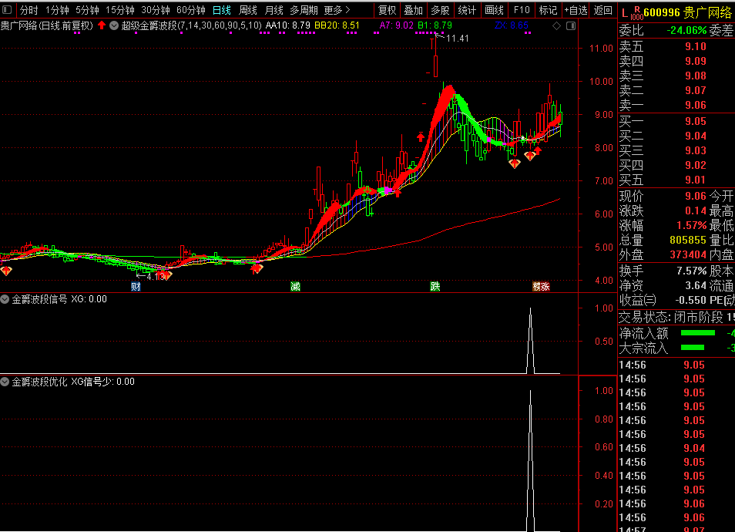The image size is (735, 532).
Task: Click the green 减 event marker on chart
Action: (x=295, y=287)
